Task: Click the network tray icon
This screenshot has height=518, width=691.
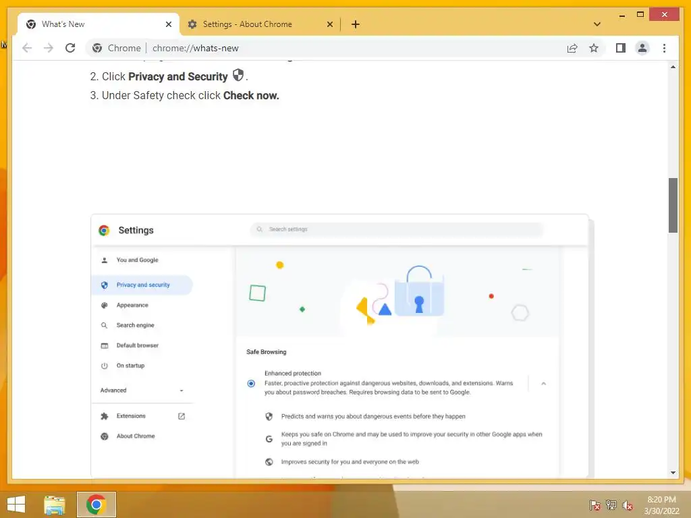Action: (x=611, y=505)
